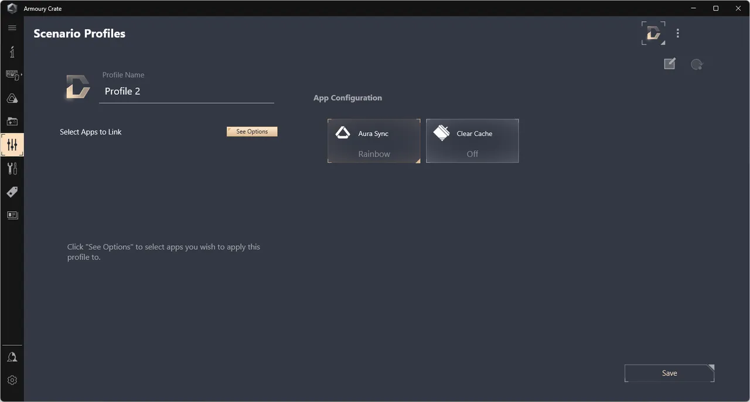Open the Aura Sync configuration tile

(x=374, y=141)
